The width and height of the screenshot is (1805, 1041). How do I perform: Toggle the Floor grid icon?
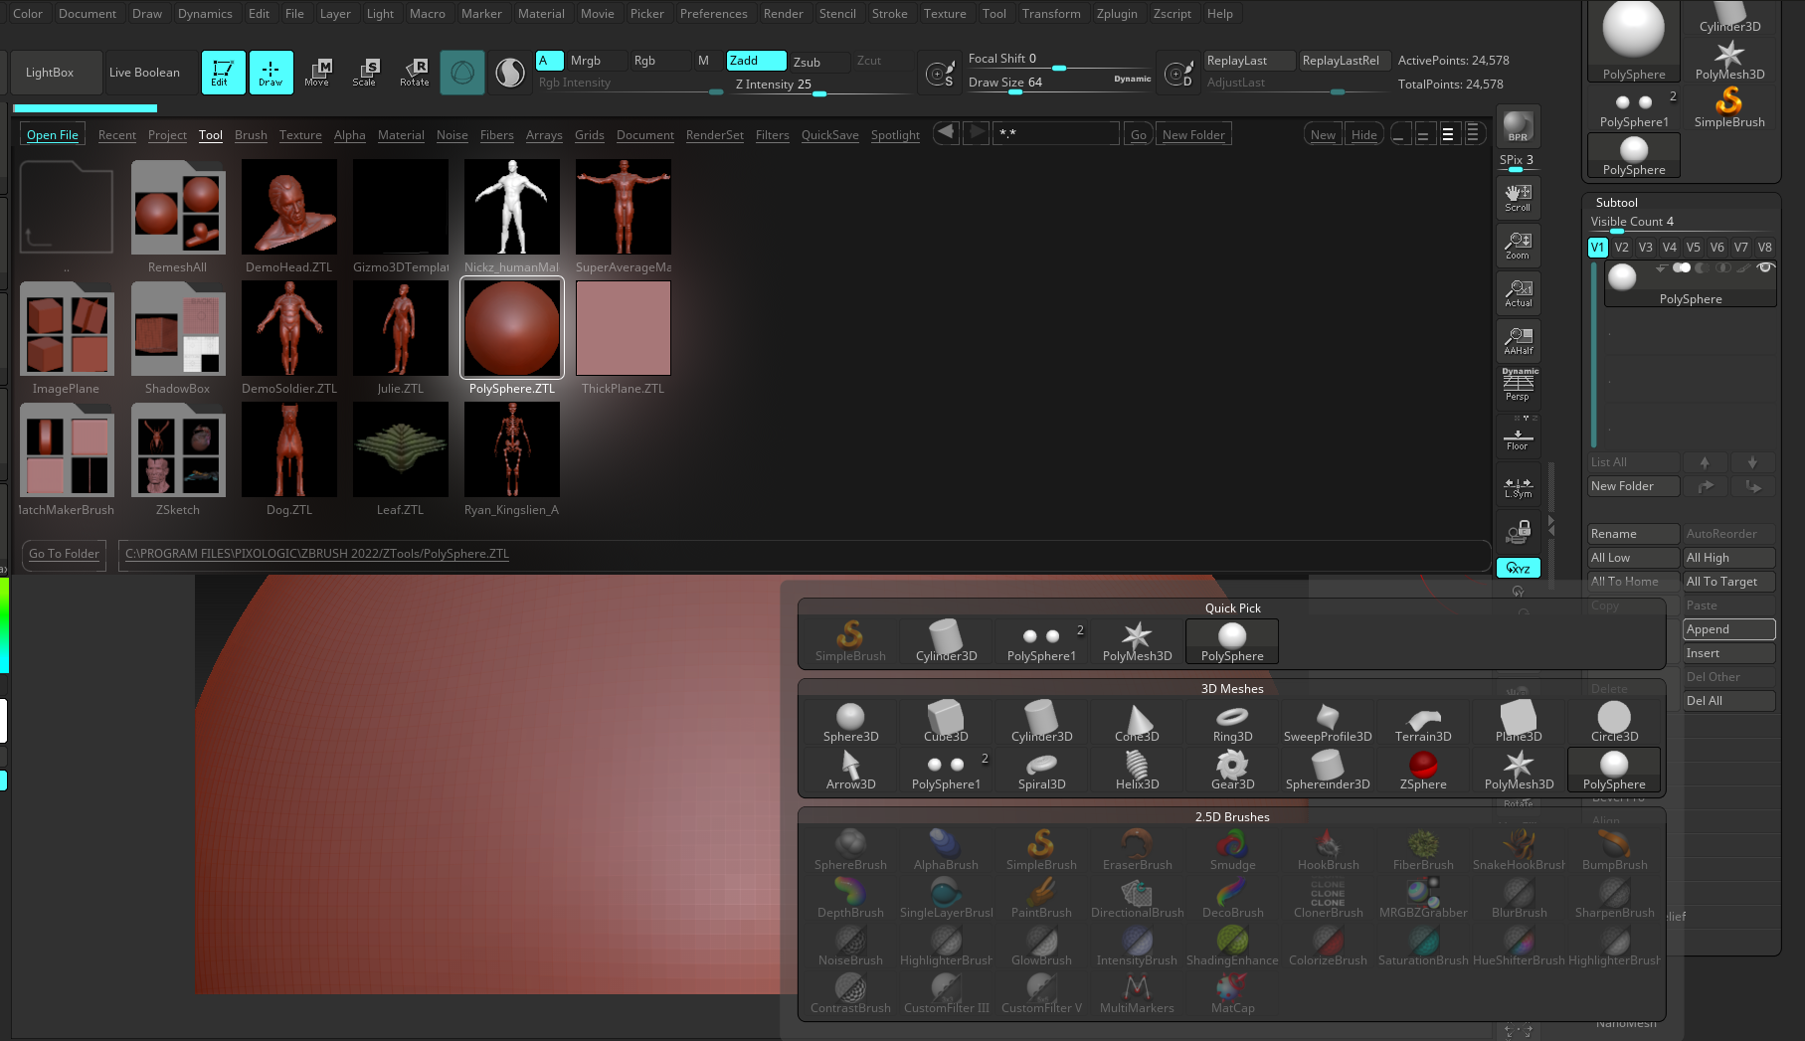(1518, 437)
